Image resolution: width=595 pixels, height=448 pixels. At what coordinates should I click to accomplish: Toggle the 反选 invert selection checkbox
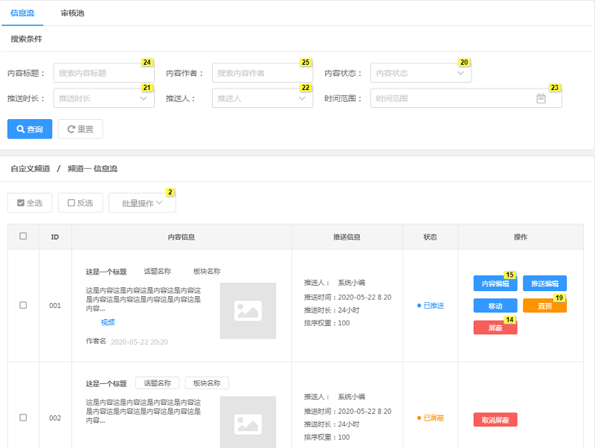point(80,202)
